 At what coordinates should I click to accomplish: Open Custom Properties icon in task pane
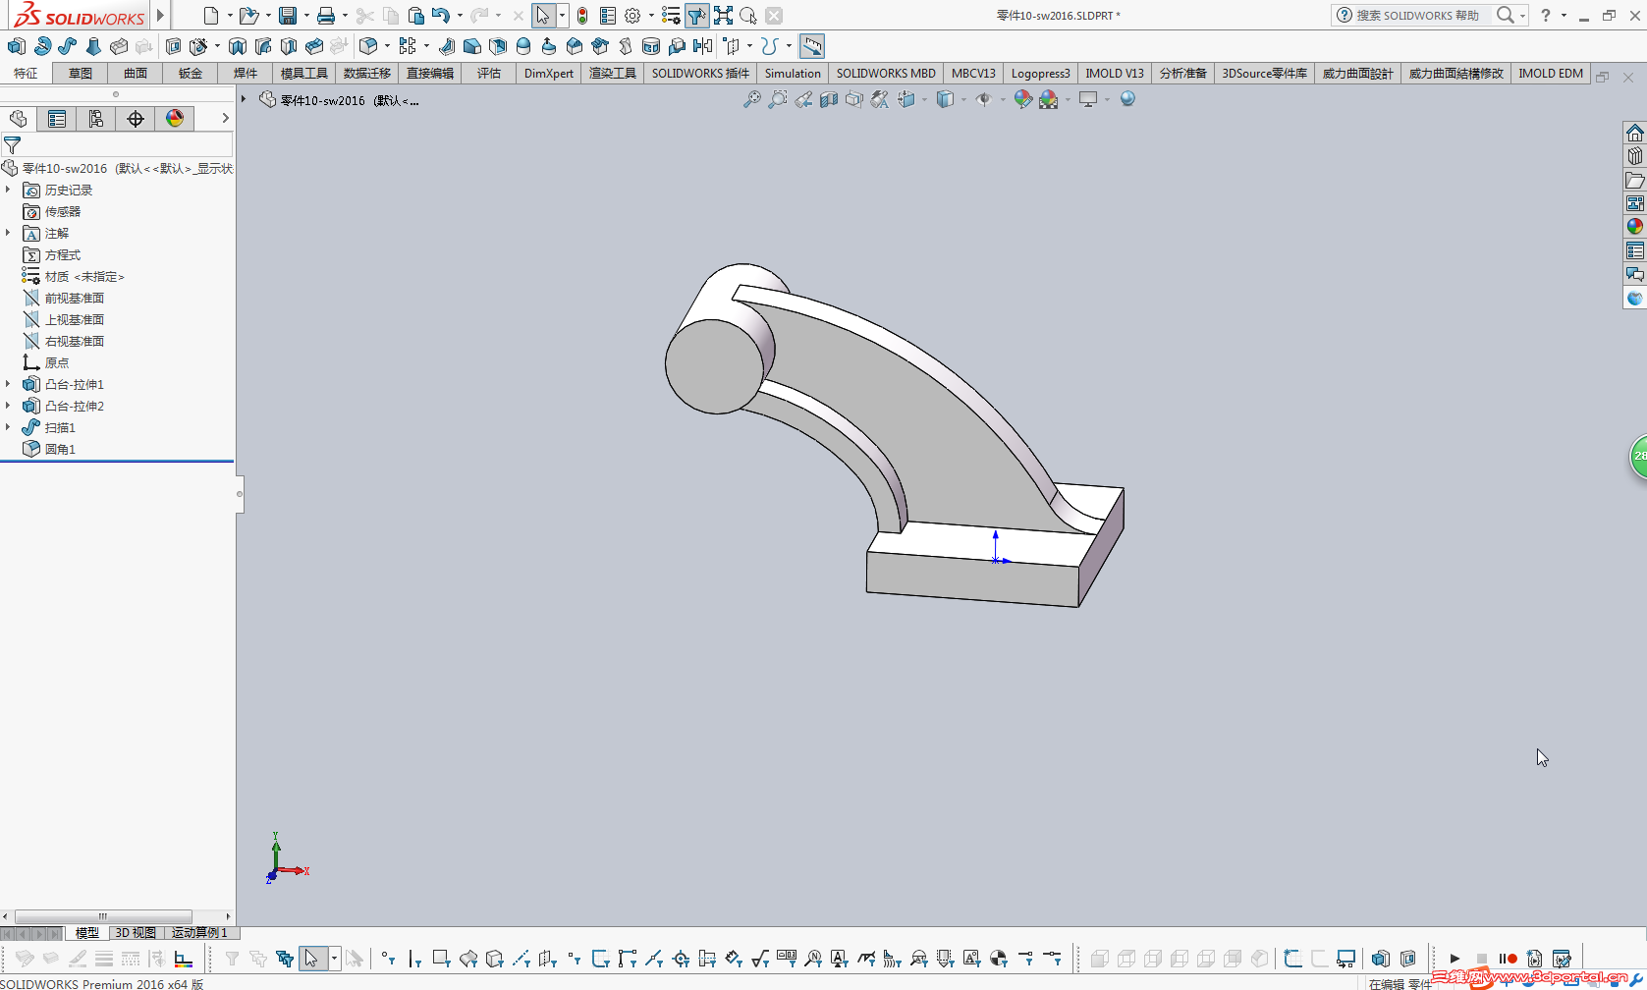click(1635, 250)
